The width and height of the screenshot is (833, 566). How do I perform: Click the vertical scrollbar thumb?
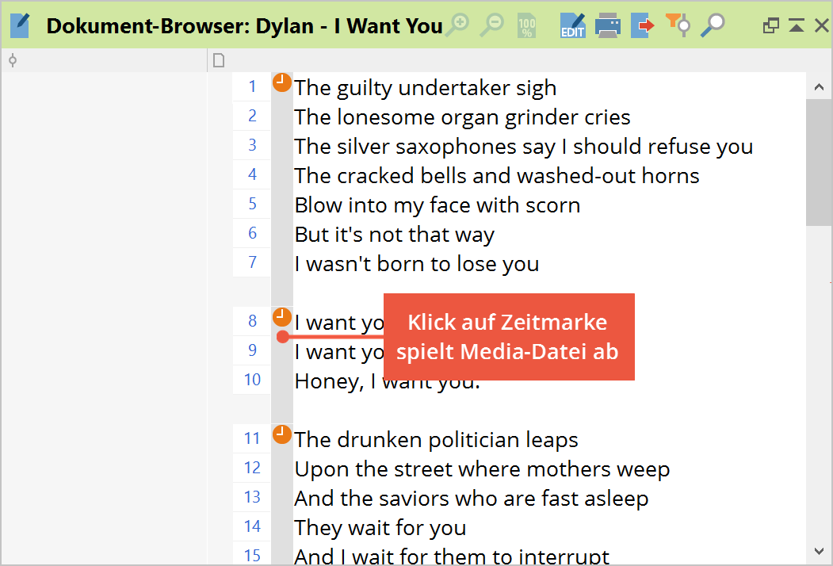click(x=819, y=162)
